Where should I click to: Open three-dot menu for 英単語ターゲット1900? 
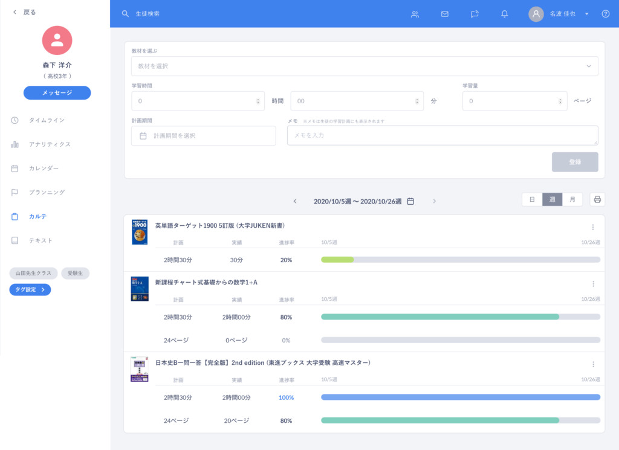(593, 227)
